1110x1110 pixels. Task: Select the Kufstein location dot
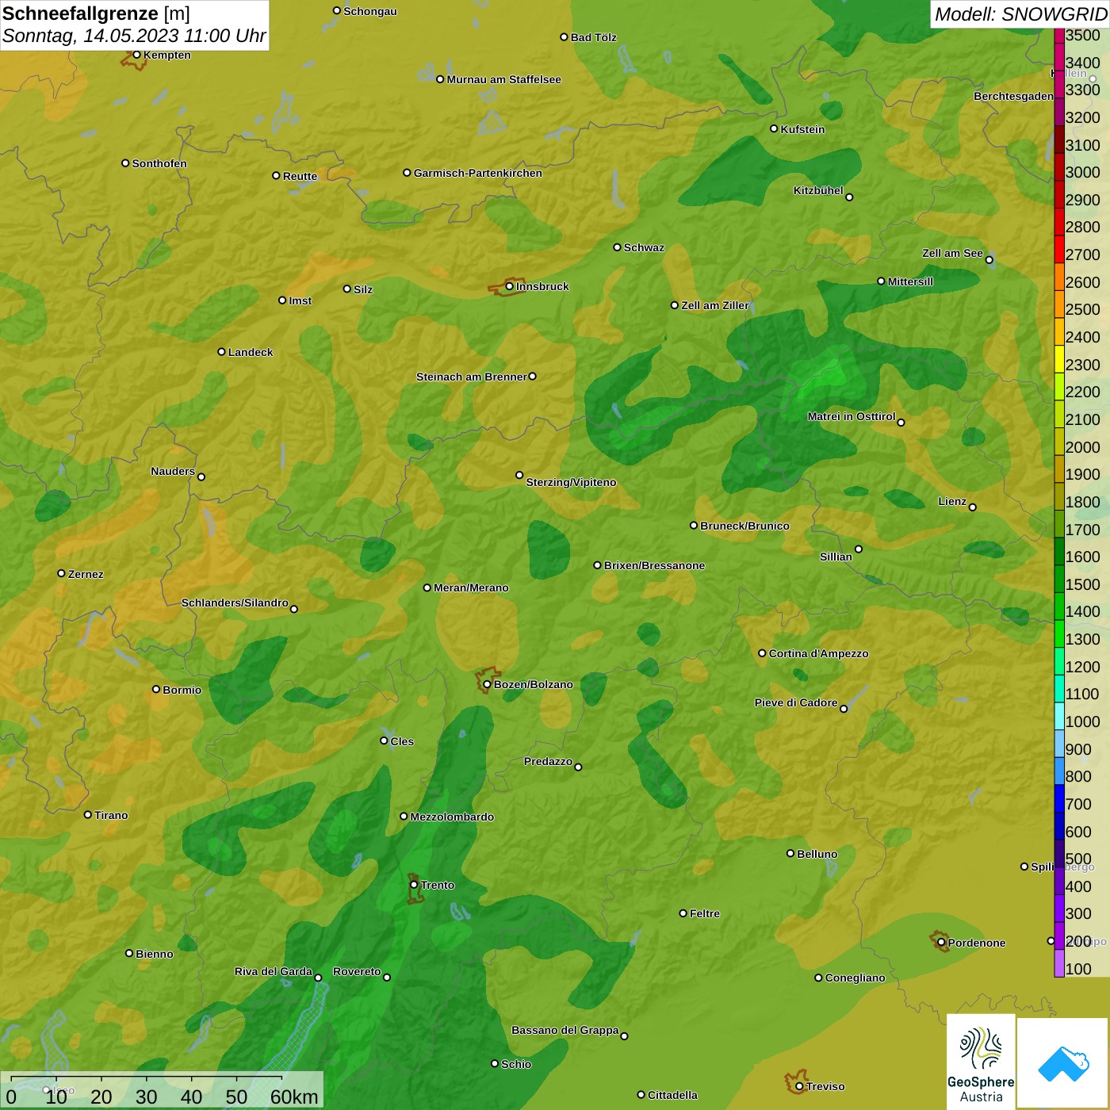pyautogui.click(x=774, y=128)
